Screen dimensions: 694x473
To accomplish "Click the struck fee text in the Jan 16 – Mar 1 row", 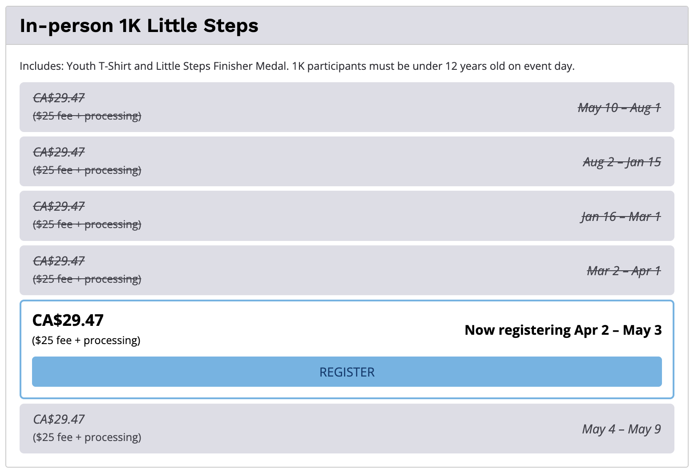I will 87,224.
